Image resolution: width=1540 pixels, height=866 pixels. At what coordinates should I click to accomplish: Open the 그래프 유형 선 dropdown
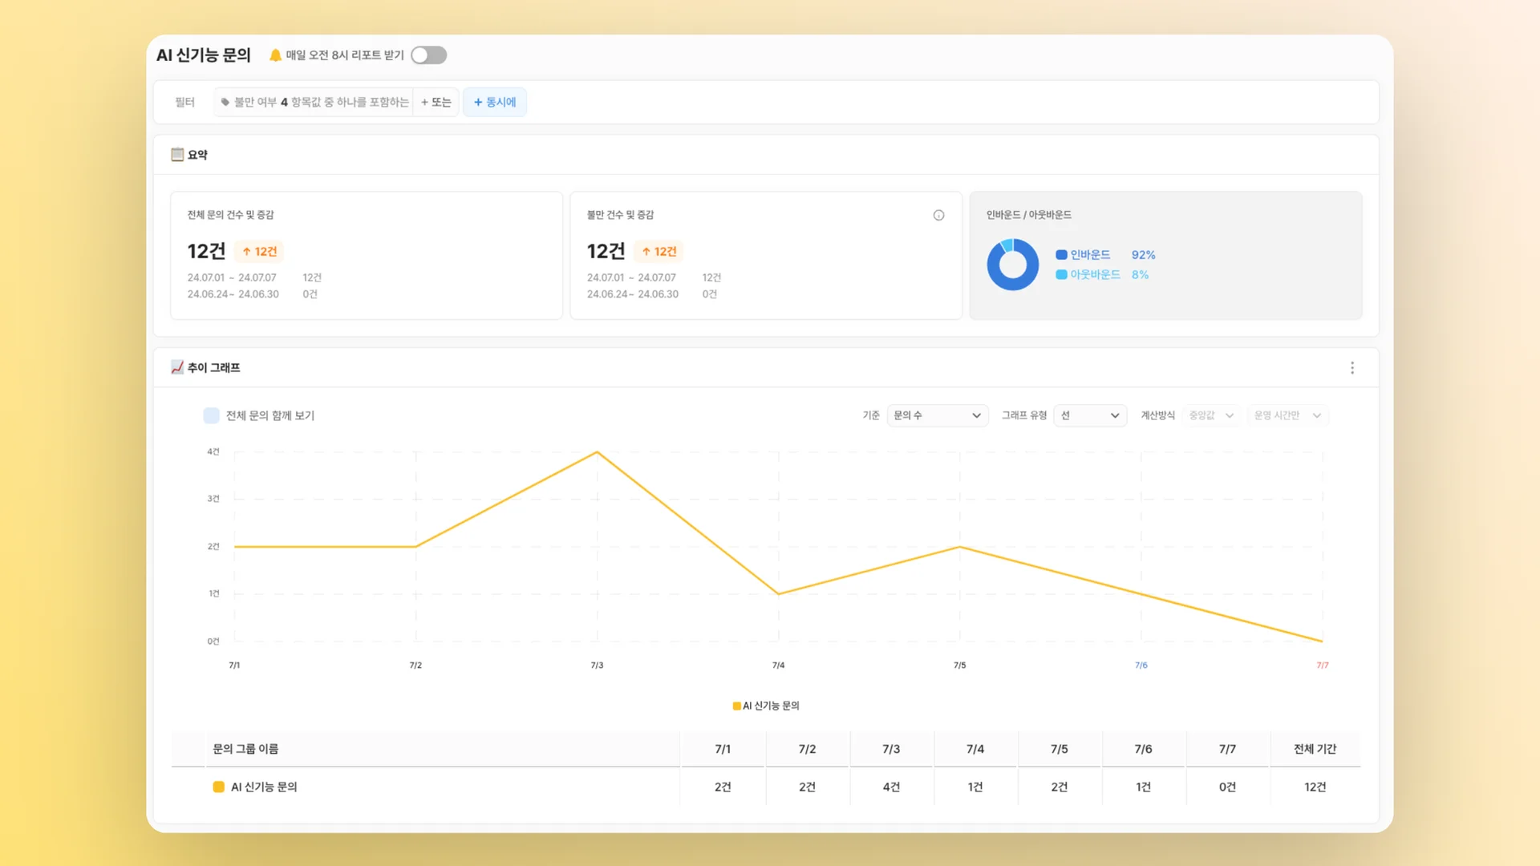click(1089, 415)
